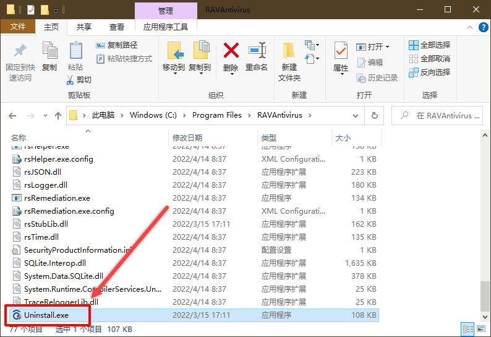This screenshot has width=491, height=337.
Task: Select the 主页 ribbon tab
Action: pyautogui.click(x=51, y=27)
